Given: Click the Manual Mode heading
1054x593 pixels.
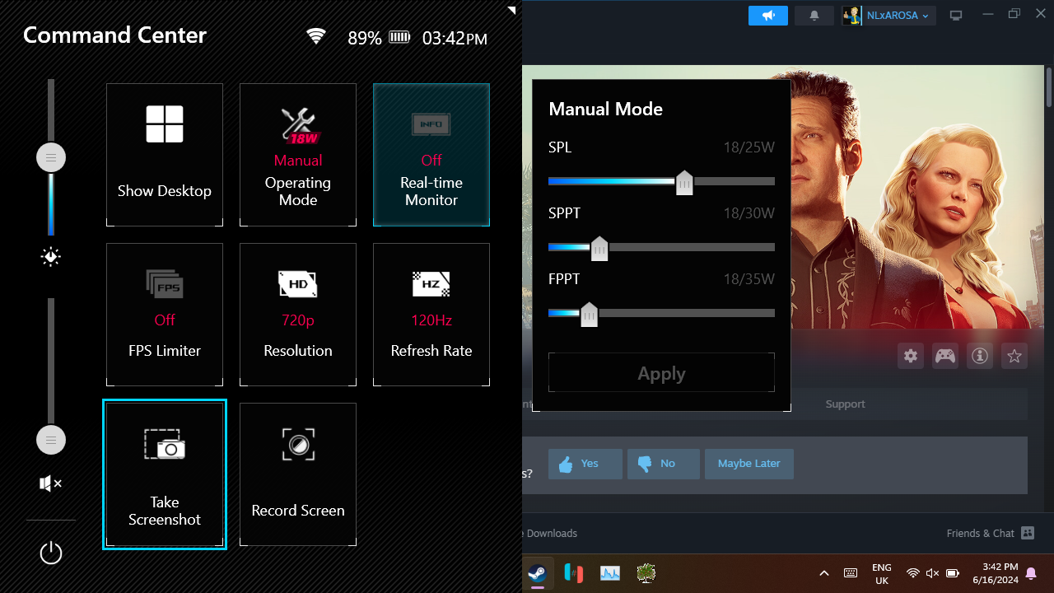Looking at the screenshot, I should [x=605, y=109].
